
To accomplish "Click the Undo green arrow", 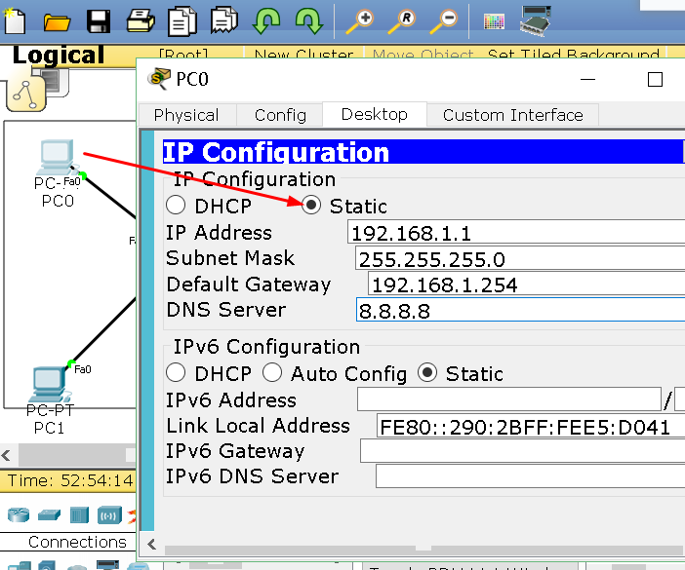I will [x=266, y=21].
